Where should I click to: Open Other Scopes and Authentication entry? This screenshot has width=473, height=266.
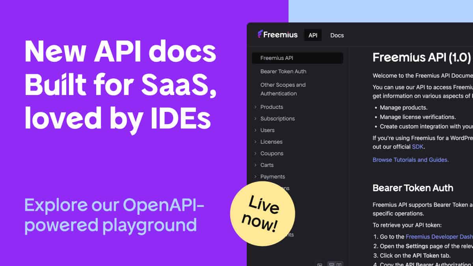tap(283, 89)
